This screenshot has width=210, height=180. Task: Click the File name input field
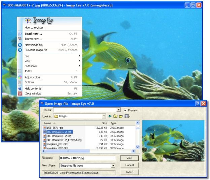(x=87, y=158)
